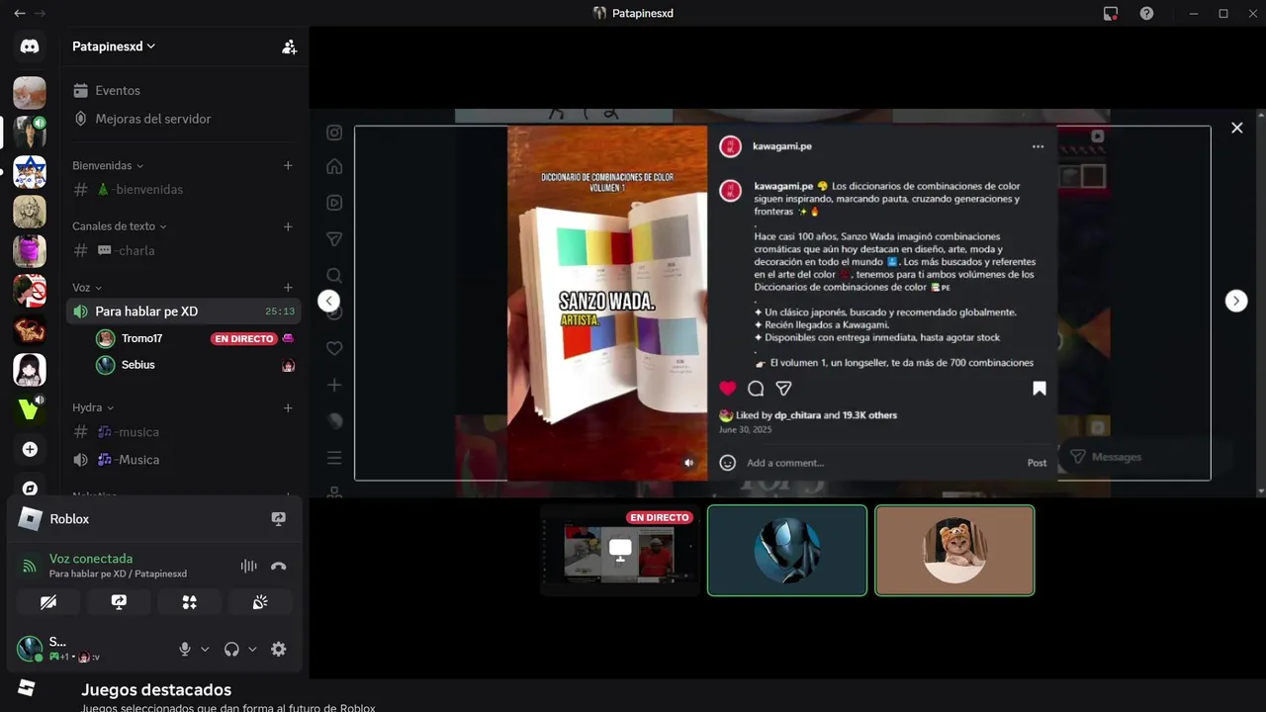Viewport: 1266px width, 712px height.
Task: Create channel in Canales de texto
Action: (288, 226)
